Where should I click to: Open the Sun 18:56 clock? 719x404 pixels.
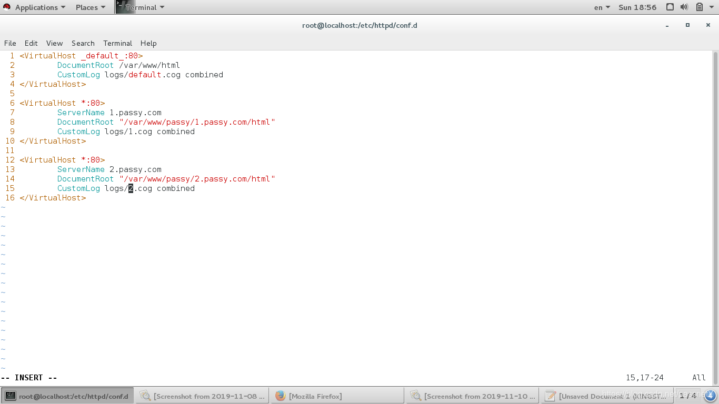(x=637, y=7)
